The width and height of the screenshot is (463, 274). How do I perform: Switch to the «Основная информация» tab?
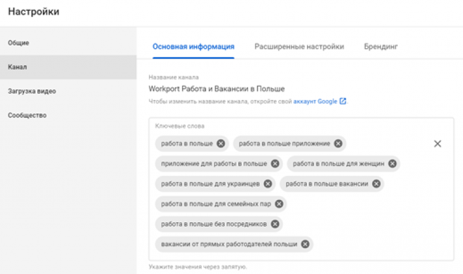coord(194,46)
